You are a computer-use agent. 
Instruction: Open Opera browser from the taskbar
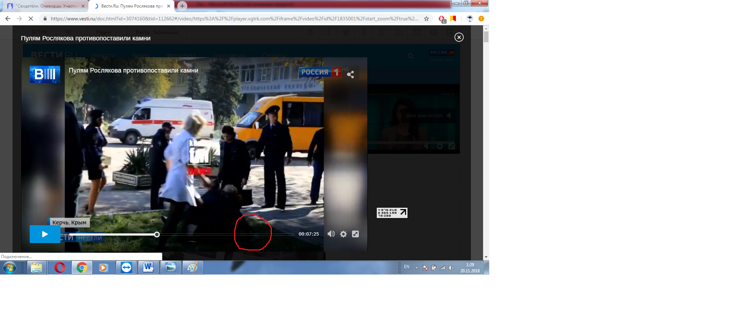(x=59, y=267)
